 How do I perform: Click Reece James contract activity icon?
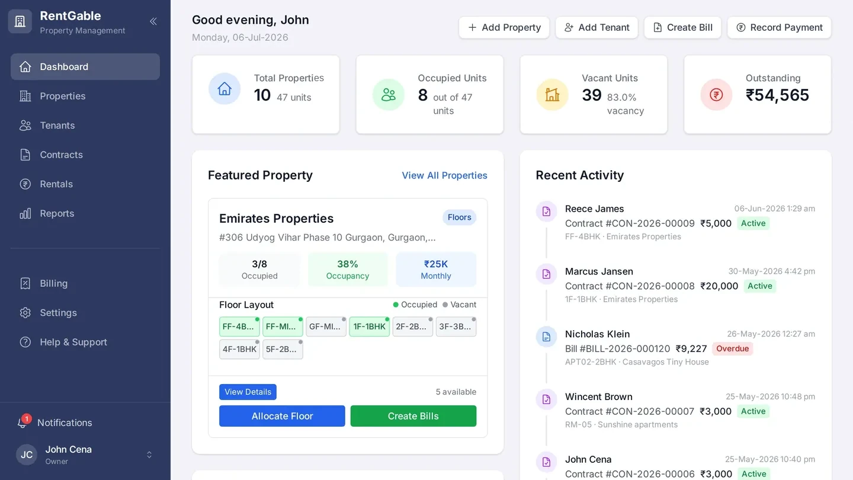click(x=546, y=212)
